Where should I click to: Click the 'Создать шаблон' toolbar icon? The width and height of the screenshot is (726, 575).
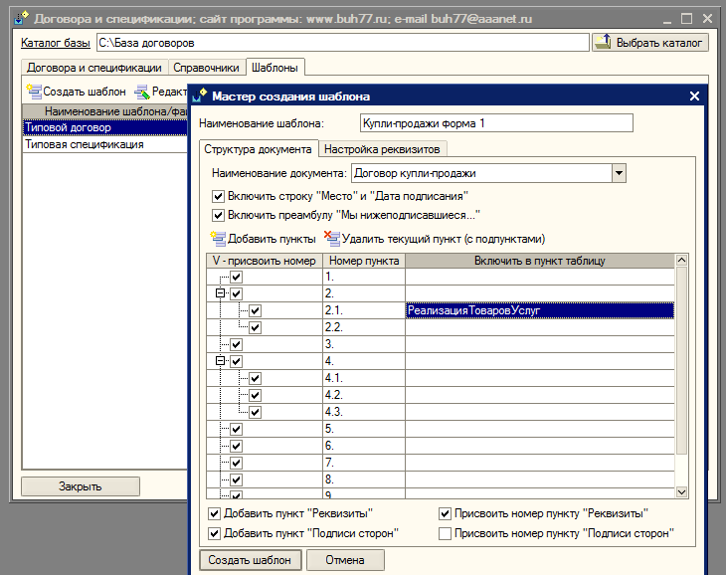[33, 91]
